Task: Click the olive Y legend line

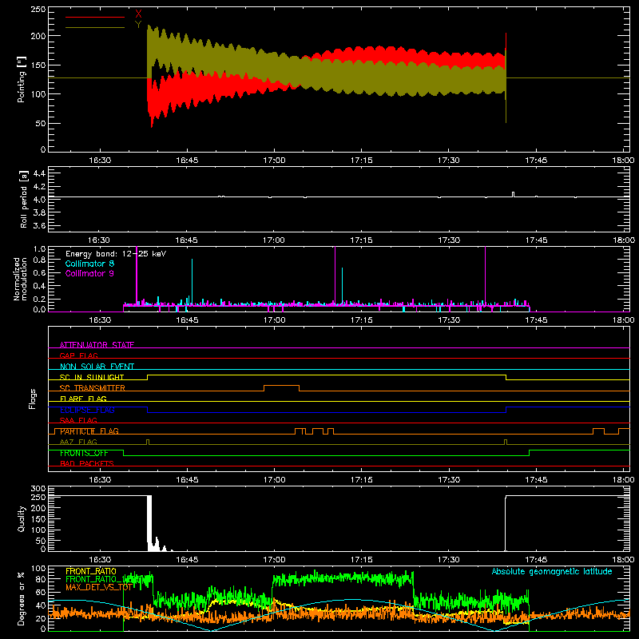Action: 95,27
